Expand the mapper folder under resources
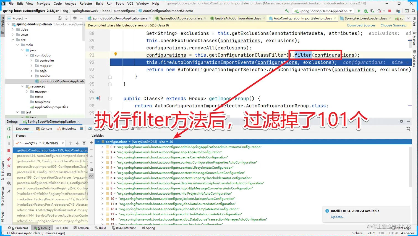Image resolution: width=418 pixels, height=236 pixels. pos(27,92)
